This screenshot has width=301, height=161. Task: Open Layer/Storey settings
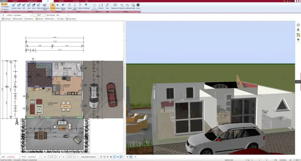pos(71,19)
